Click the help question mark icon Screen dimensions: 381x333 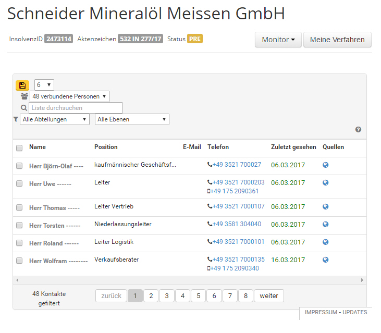pos(358,129)
